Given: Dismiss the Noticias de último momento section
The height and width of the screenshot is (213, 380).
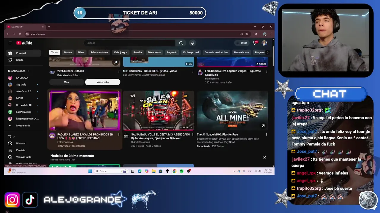Looking at the screenshot, I should [x=265, y=157].
